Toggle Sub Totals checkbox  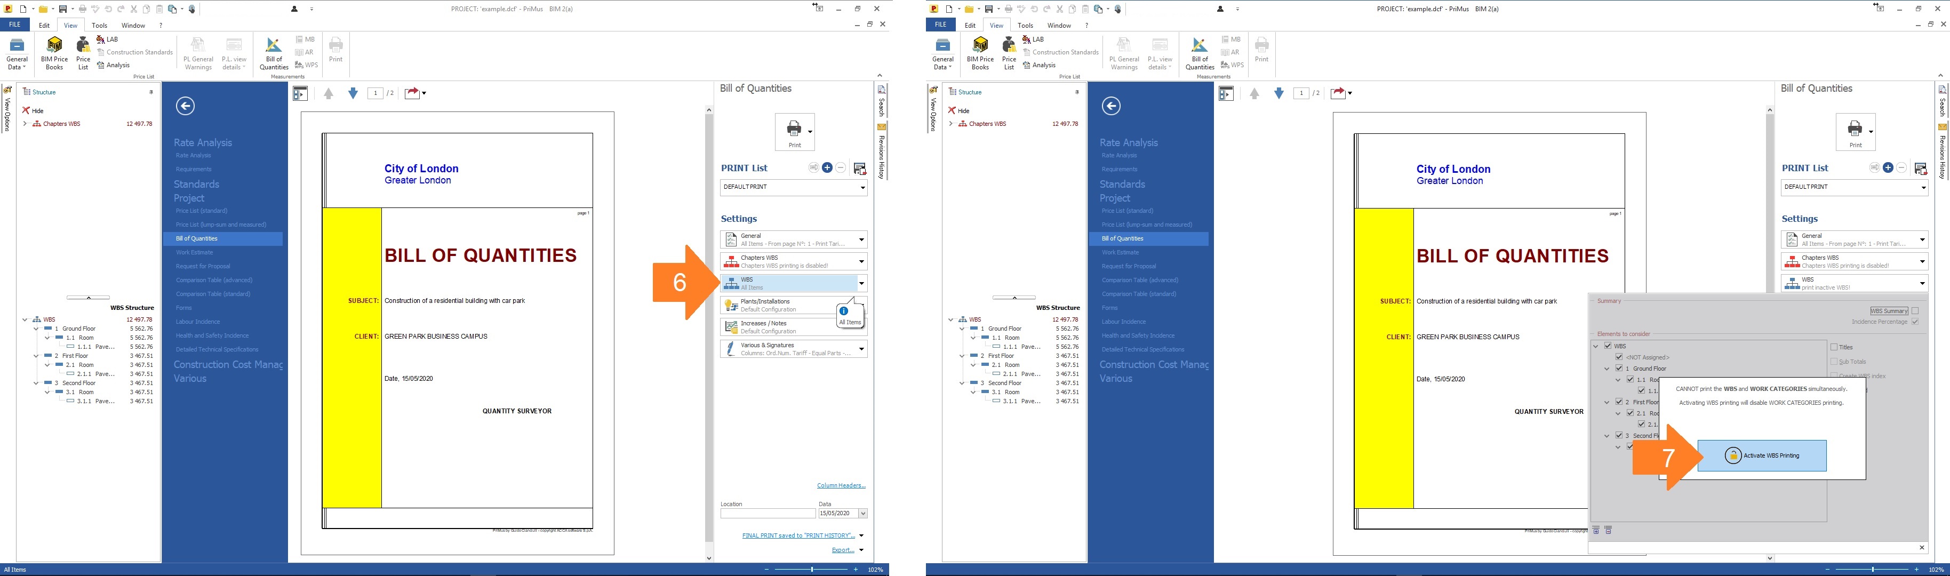[x=1834, y=362]
